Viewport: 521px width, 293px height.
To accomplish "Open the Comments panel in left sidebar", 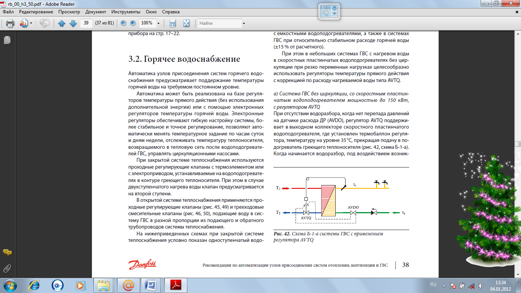I will [7, 253].
